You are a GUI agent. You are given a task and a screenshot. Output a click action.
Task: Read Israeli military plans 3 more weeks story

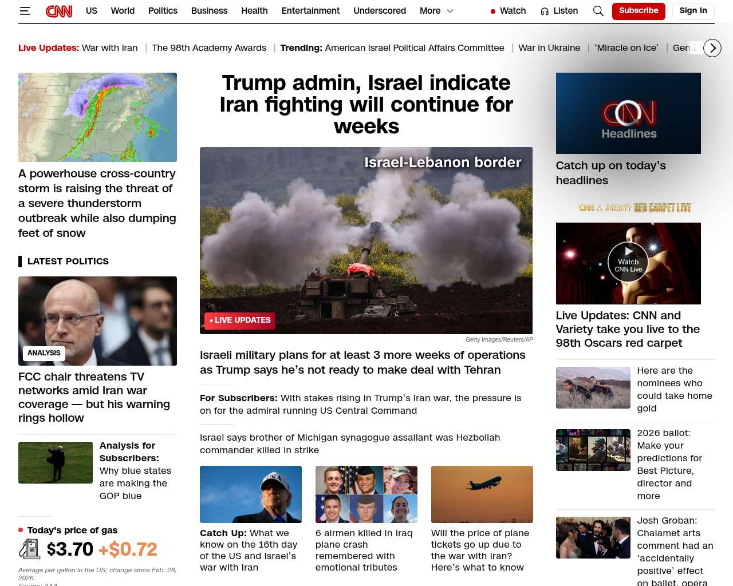[362, 362]
